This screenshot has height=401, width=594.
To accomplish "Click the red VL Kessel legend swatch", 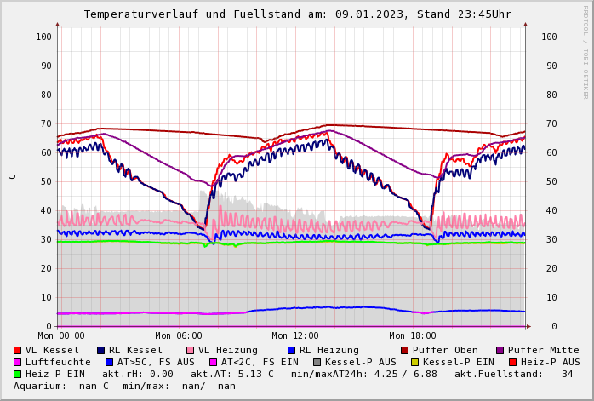I will [18, 351].
